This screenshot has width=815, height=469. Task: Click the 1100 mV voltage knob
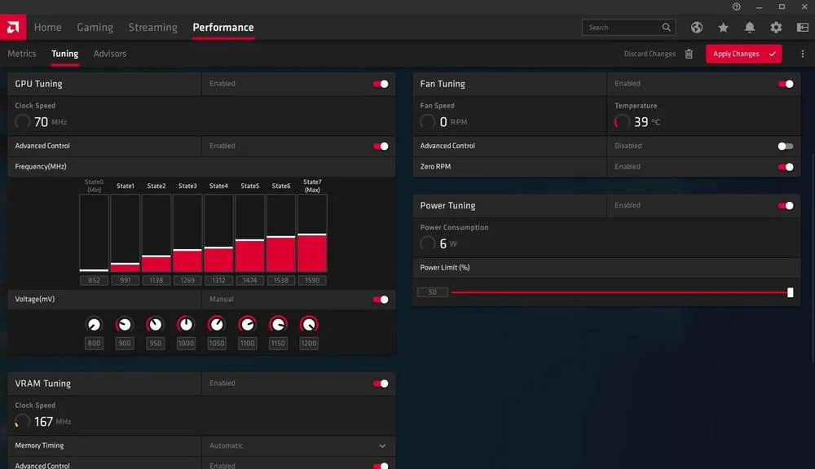point(248,325)
